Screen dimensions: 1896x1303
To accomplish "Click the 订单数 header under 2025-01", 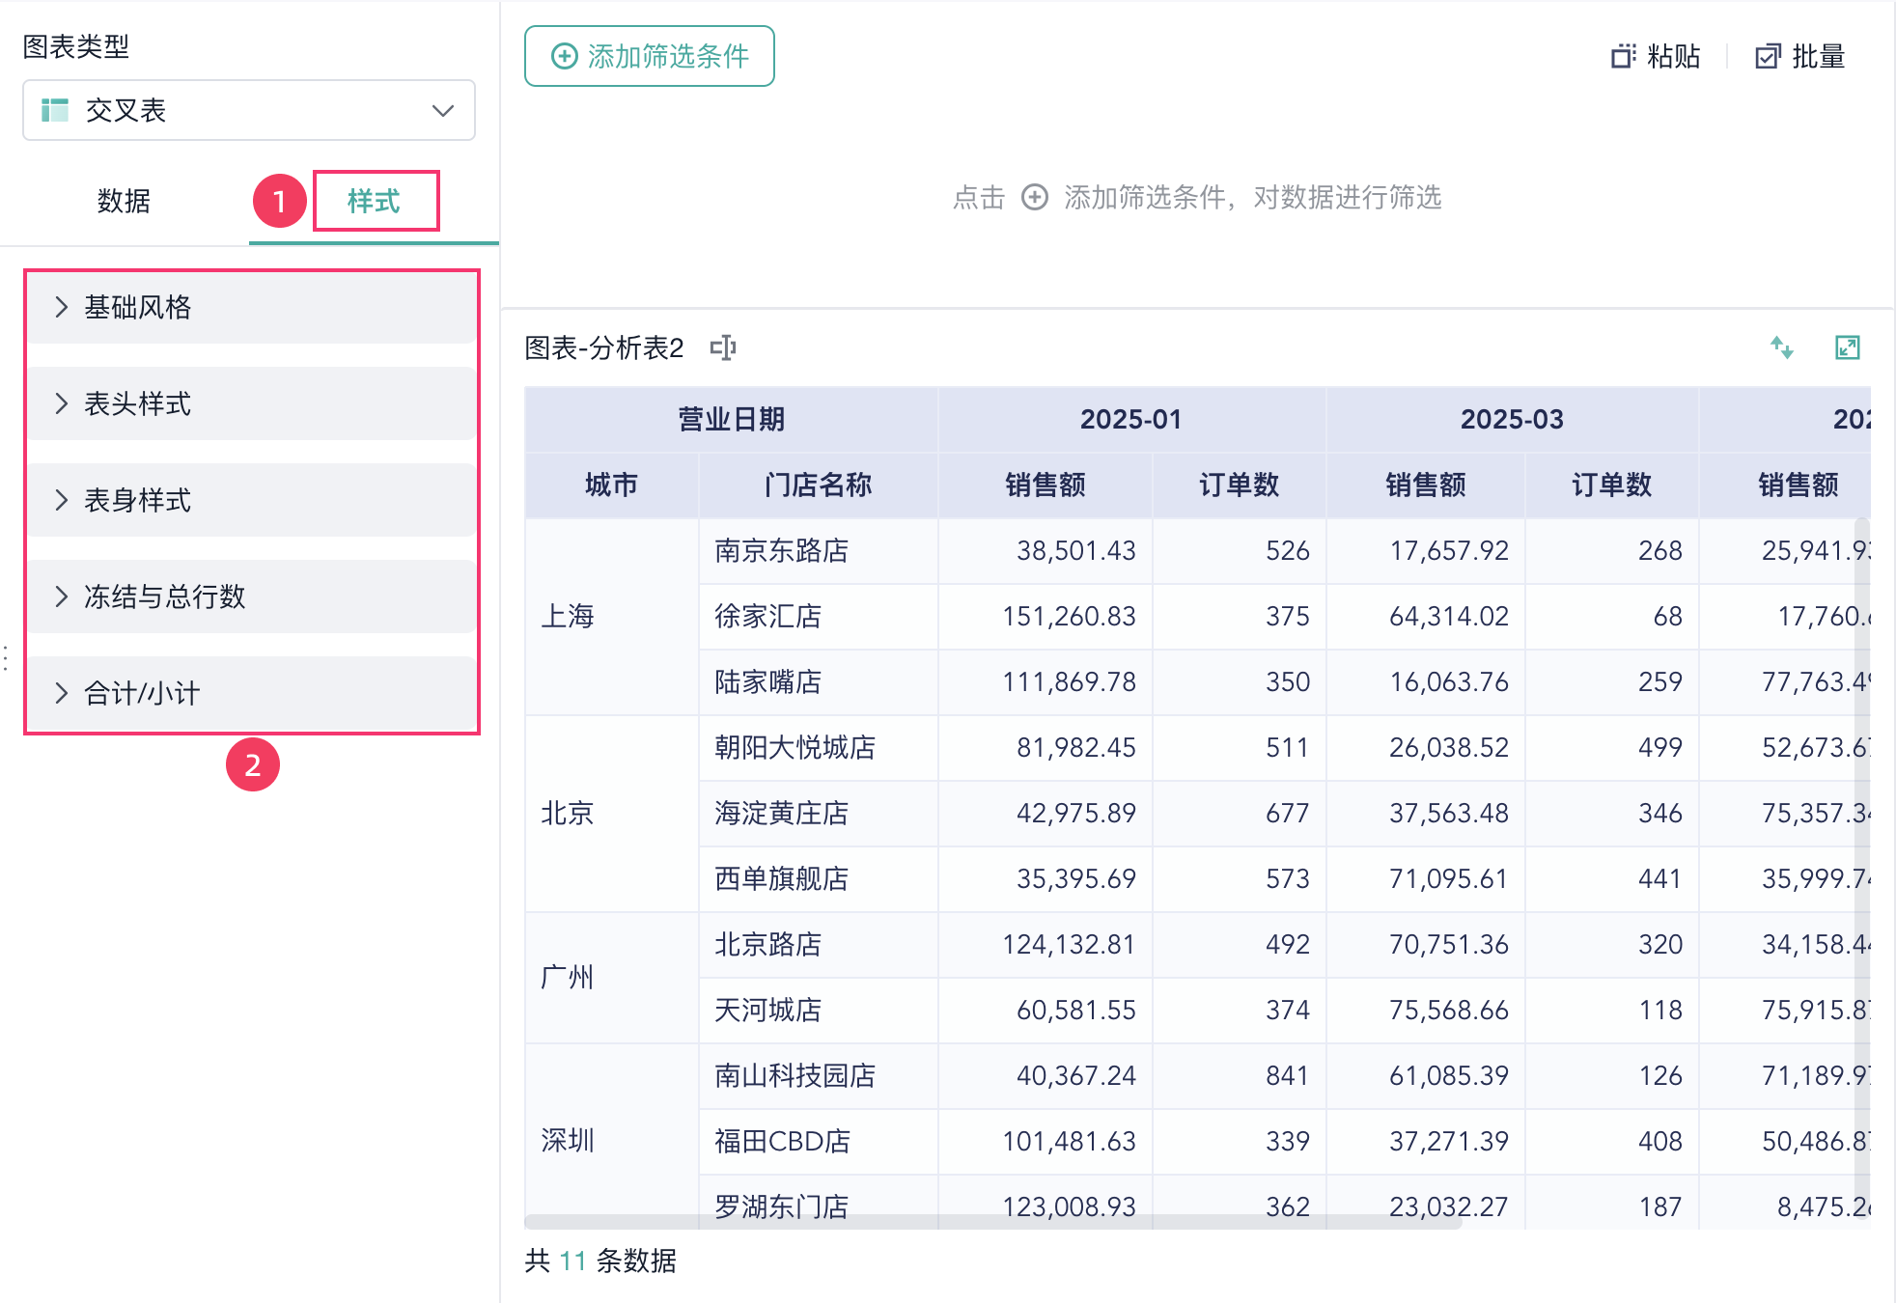I will click(x=1240, y=485).
